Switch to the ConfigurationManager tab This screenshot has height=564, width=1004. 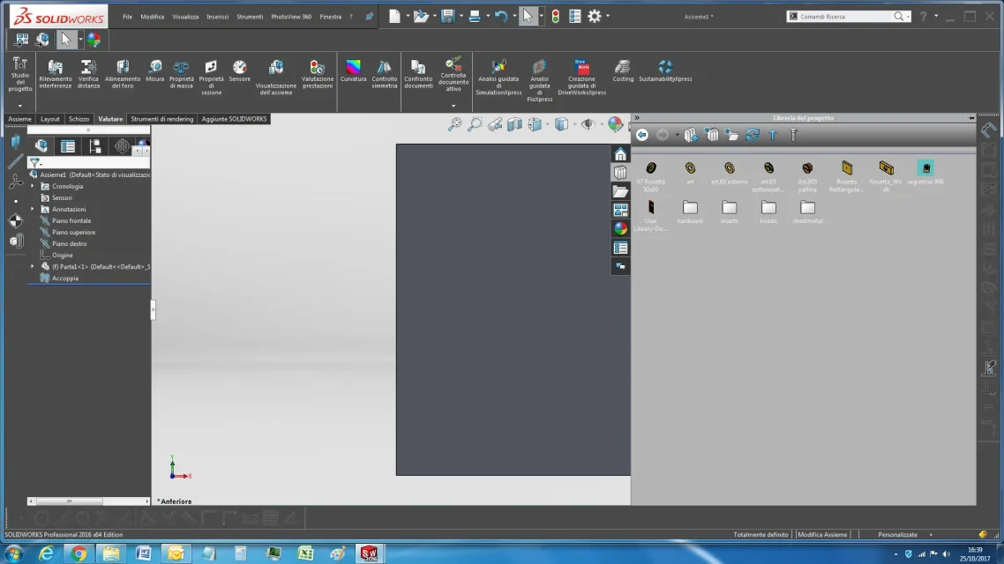(94, 146)
